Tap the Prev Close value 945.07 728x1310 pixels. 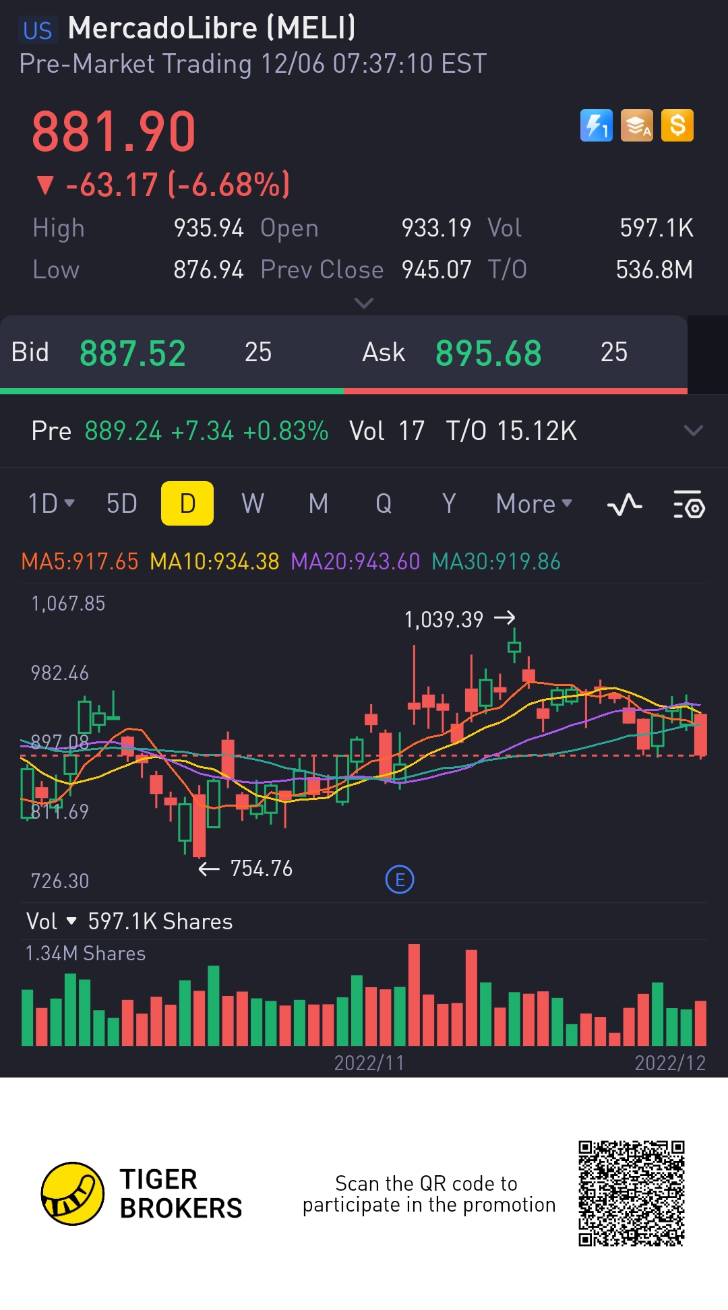[437, 270]
